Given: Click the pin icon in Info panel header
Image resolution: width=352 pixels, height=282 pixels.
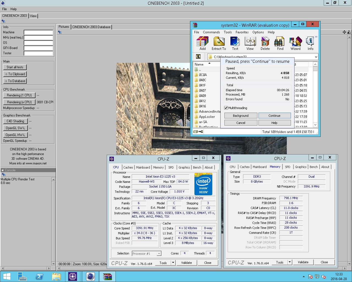Looking at the screenshot, I should tap(3, 21).
